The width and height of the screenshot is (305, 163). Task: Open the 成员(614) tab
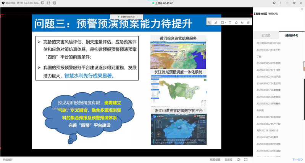(292, 35)
